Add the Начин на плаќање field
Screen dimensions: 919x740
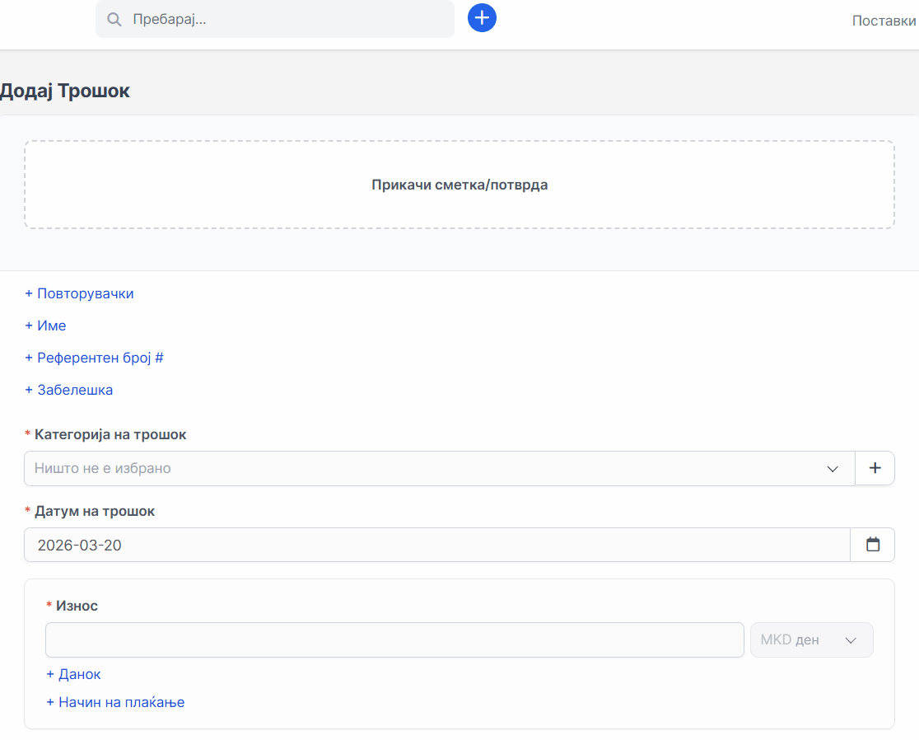[x=115, y=702]
